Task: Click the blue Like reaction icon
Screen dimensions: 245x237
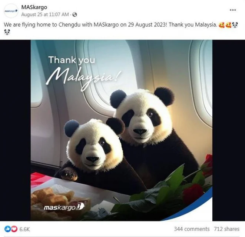Action: [8, 229]
